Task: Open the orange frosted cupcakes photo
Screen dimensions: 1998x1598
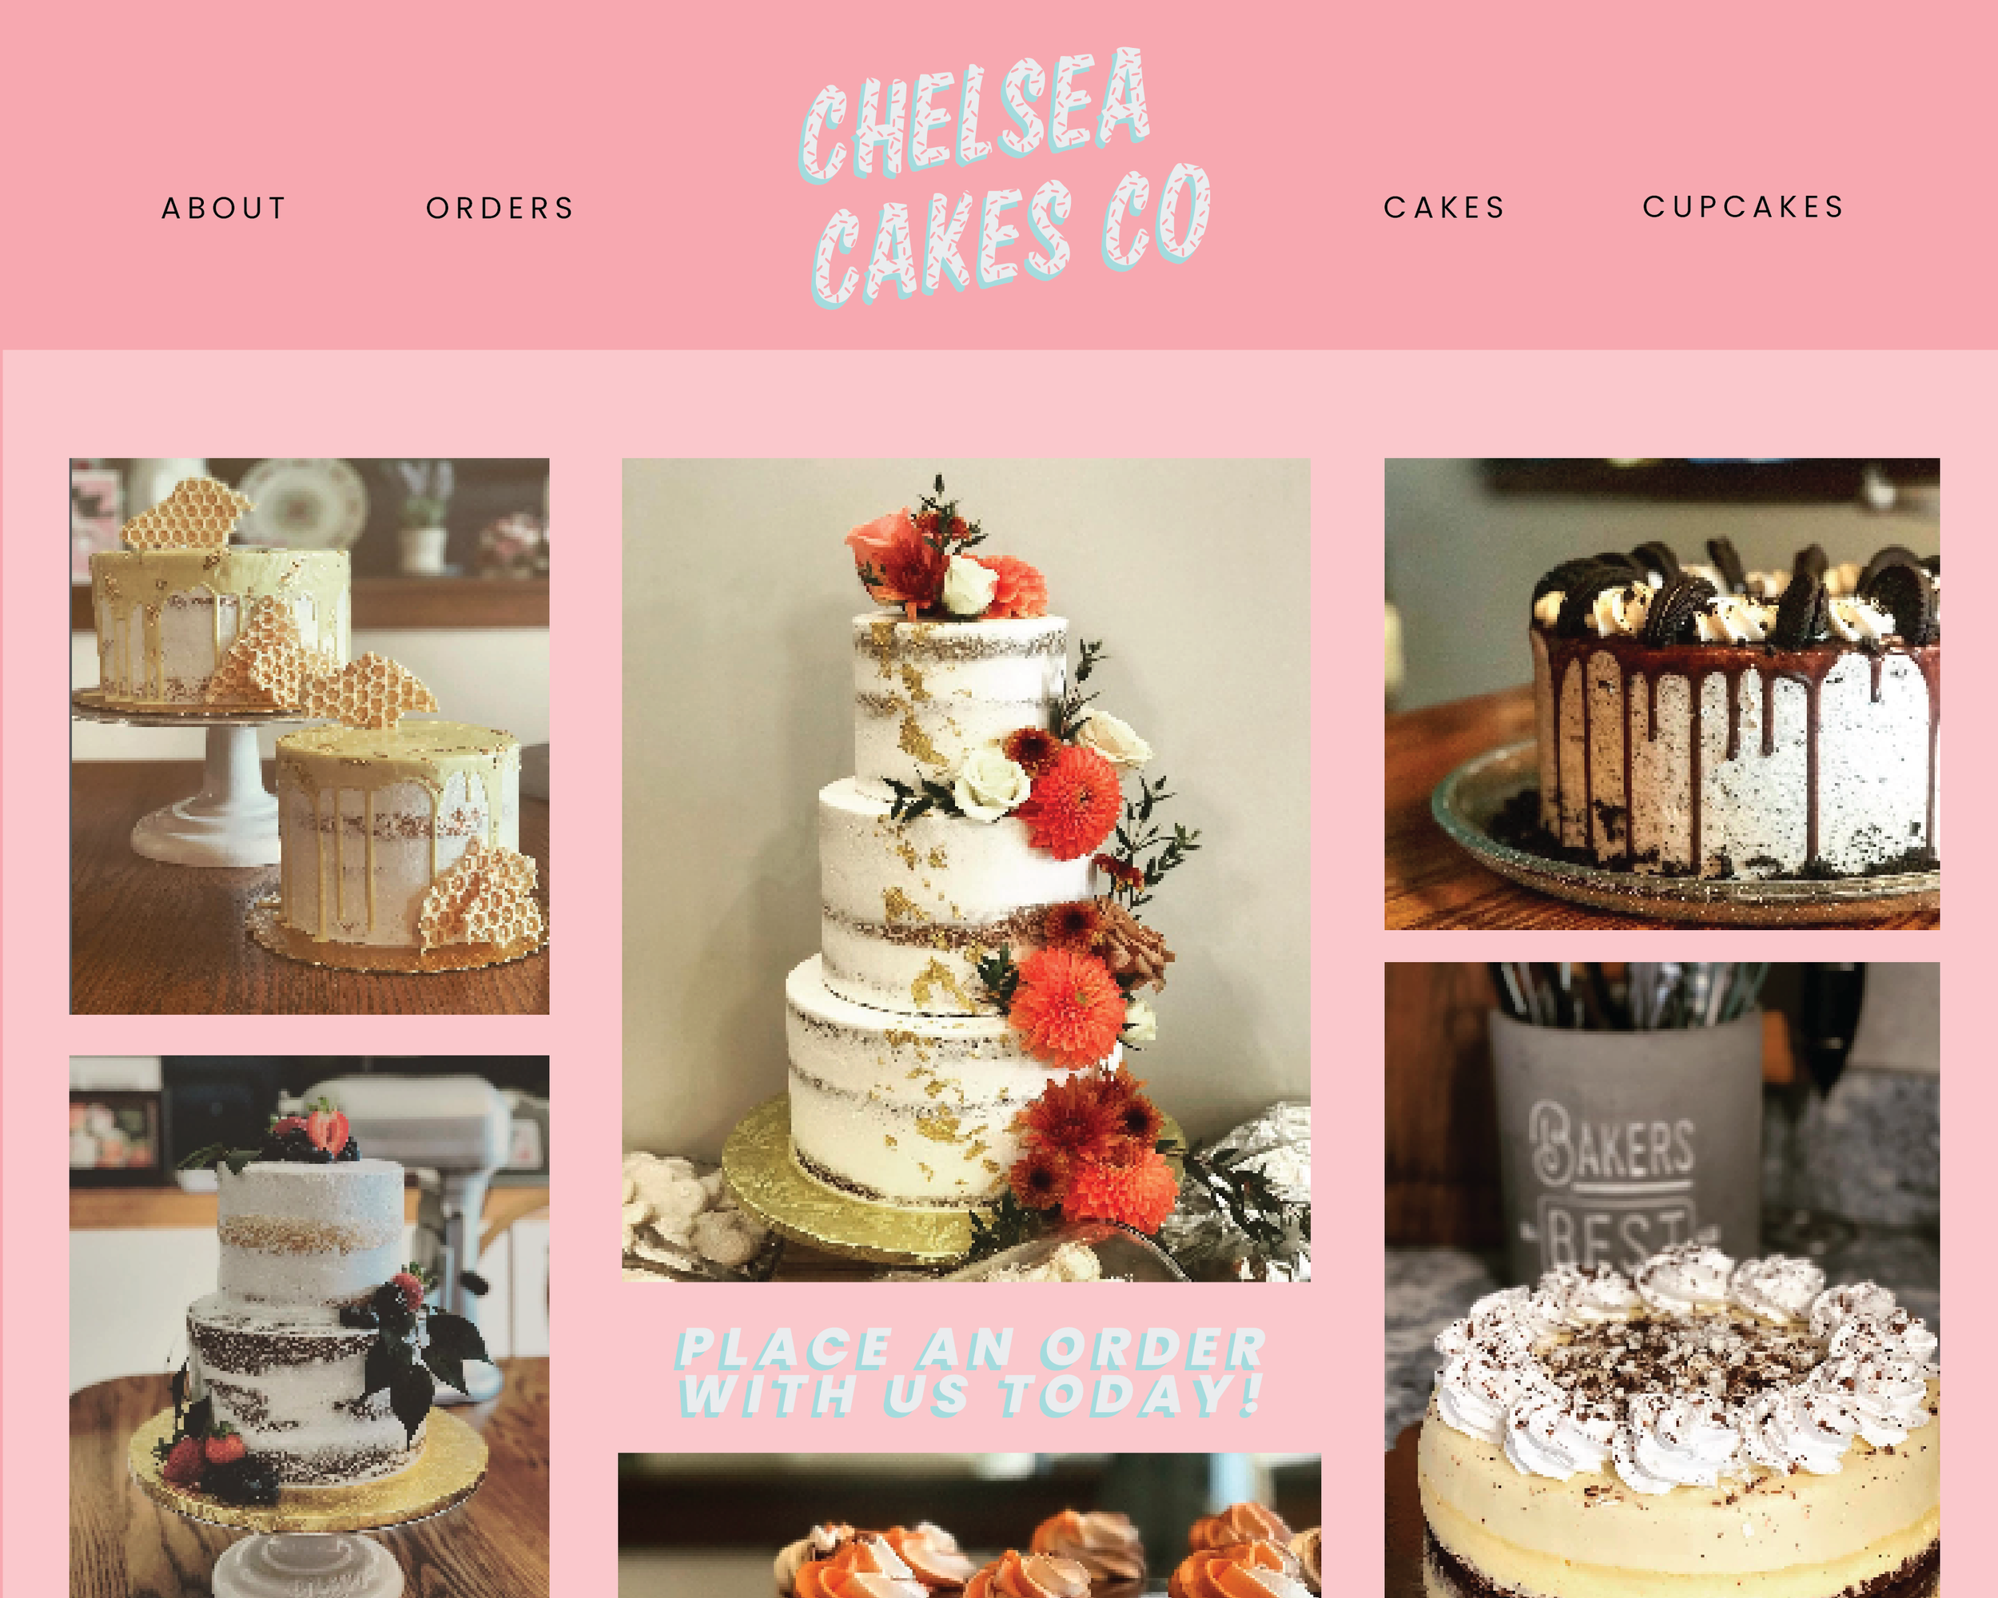Action: point(969,1526)
